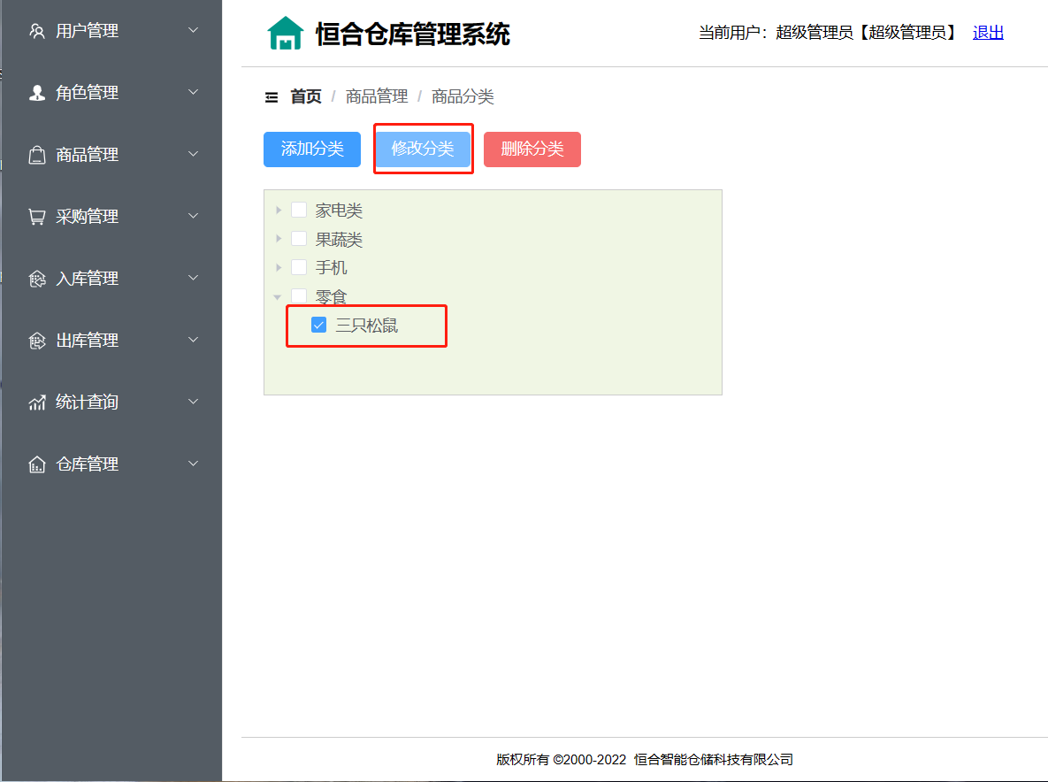The width and height of the screenshot is (1048, 782).
Task: Click the 退出 logout link
Action: [x=988, y=33]
